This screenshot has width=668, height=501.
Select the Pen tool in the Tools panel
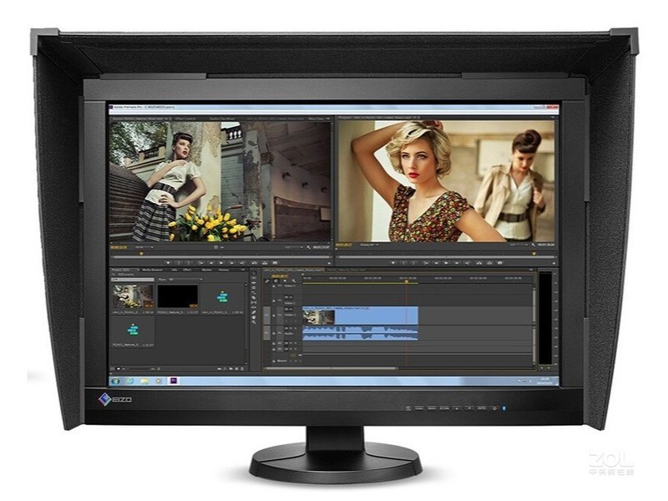point(253,309)
